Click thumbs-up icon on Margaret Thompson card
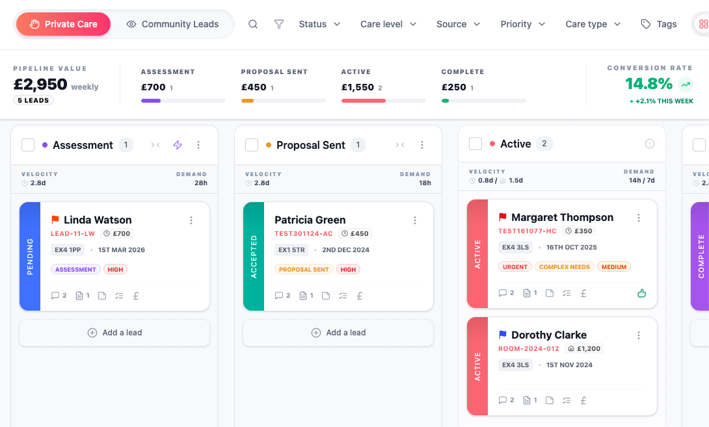709x427 pixels. coord(641,293)
